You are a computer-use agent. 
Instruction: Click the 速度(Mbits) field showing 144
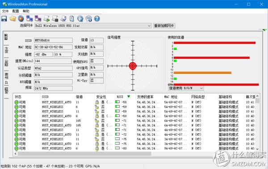53,61
